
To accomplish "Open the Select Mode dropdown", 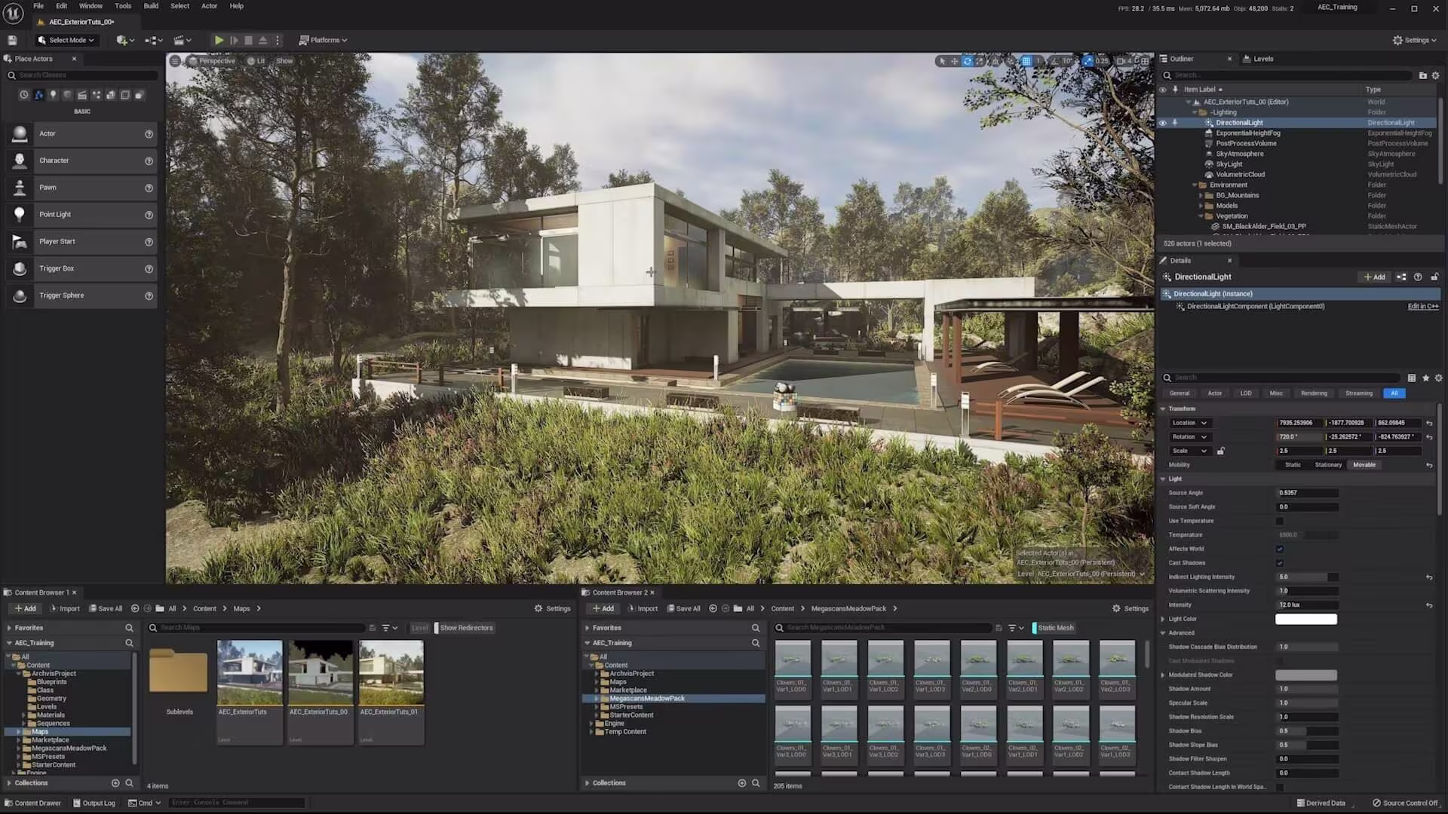I will [66, 40].
